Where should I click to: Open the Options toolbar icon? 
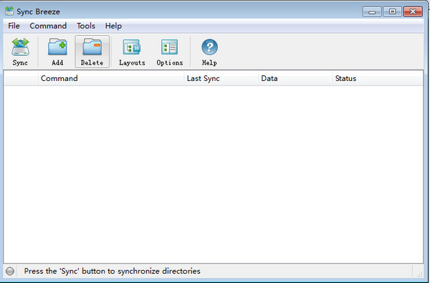click(x=169, y=52)
